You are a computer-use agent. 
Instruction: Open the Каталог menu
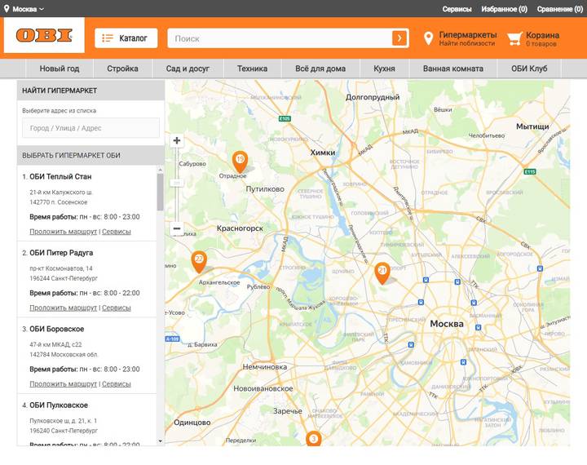[126, 38]
